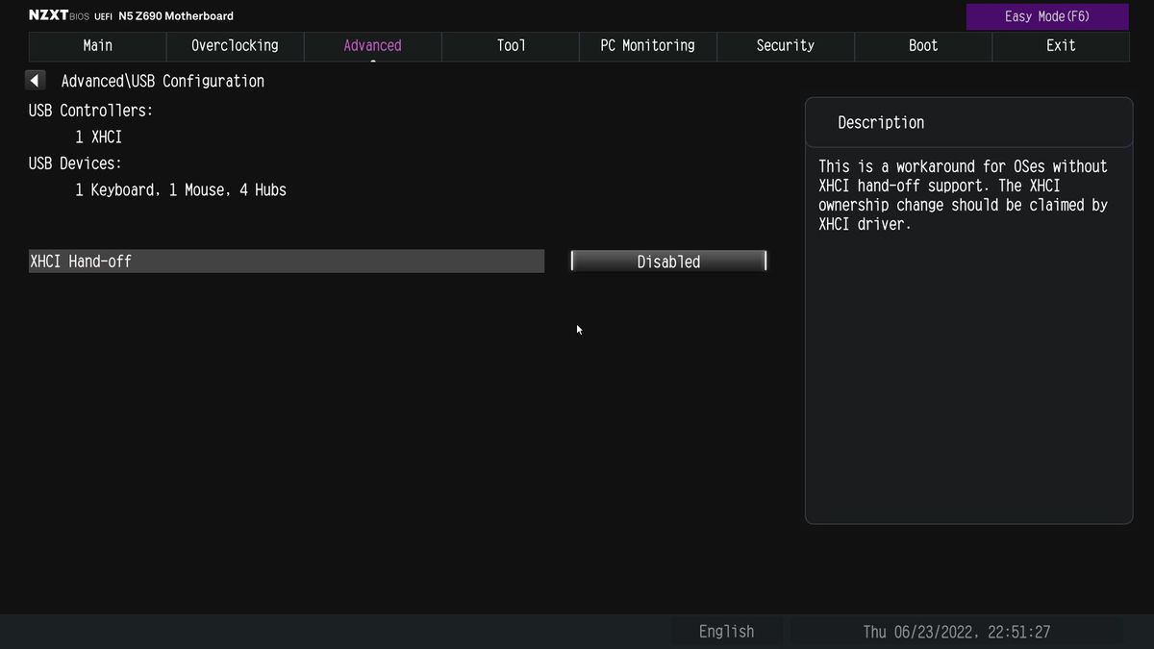Viewport: 1154px width, 649px height.
Task: Select the Advanced tab
Action: [x=372, y=45]
